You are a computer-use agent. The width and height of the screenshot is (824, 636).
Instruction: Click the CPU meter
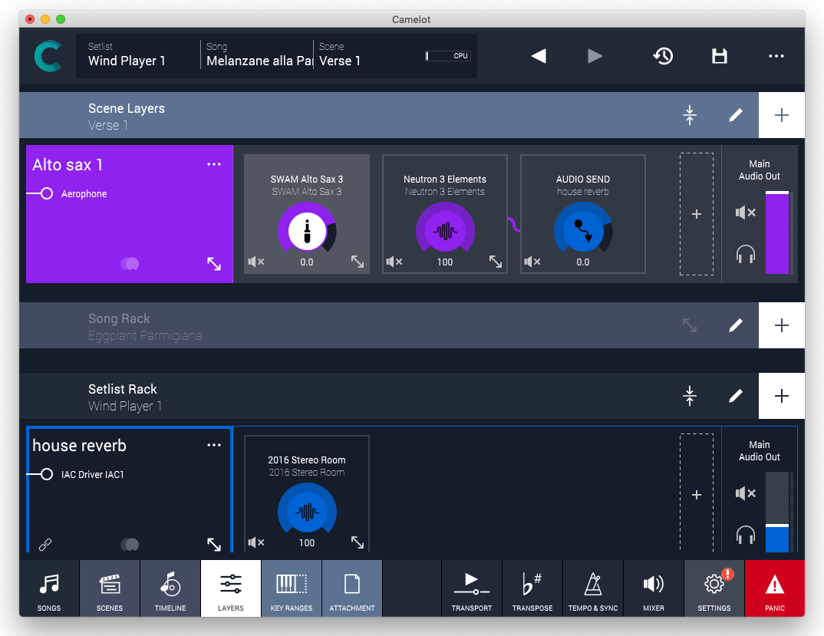pos(448,56)
